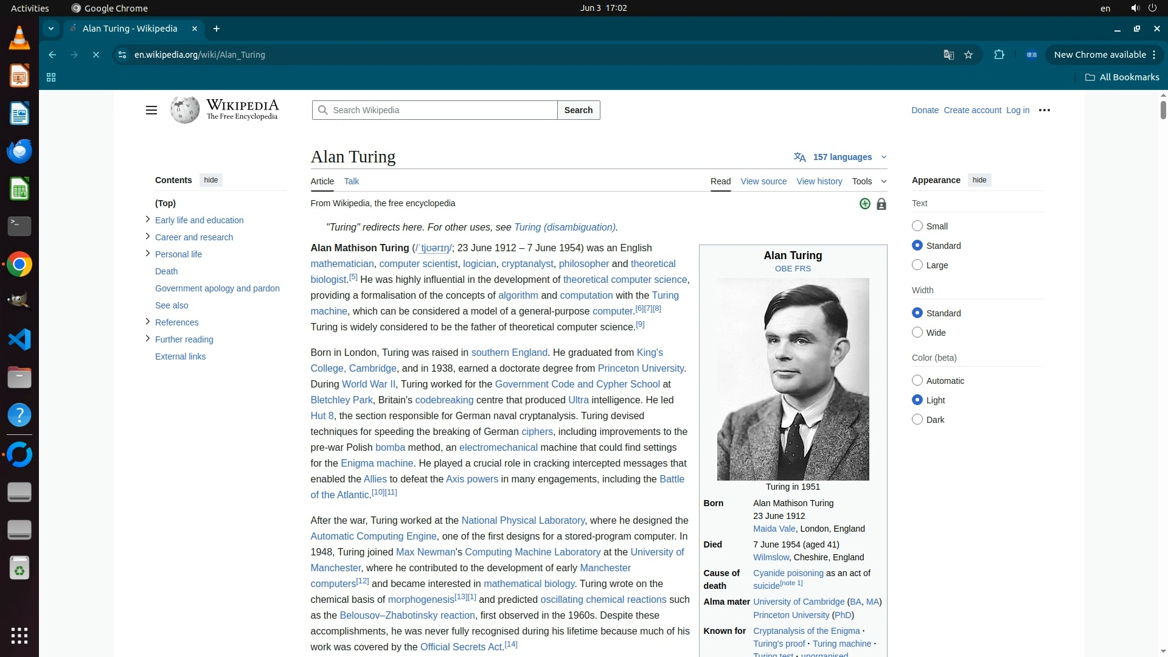This screenshot has height=657, width=1168.
Task: Open the View history tab
Action: (x=819, y=181)
